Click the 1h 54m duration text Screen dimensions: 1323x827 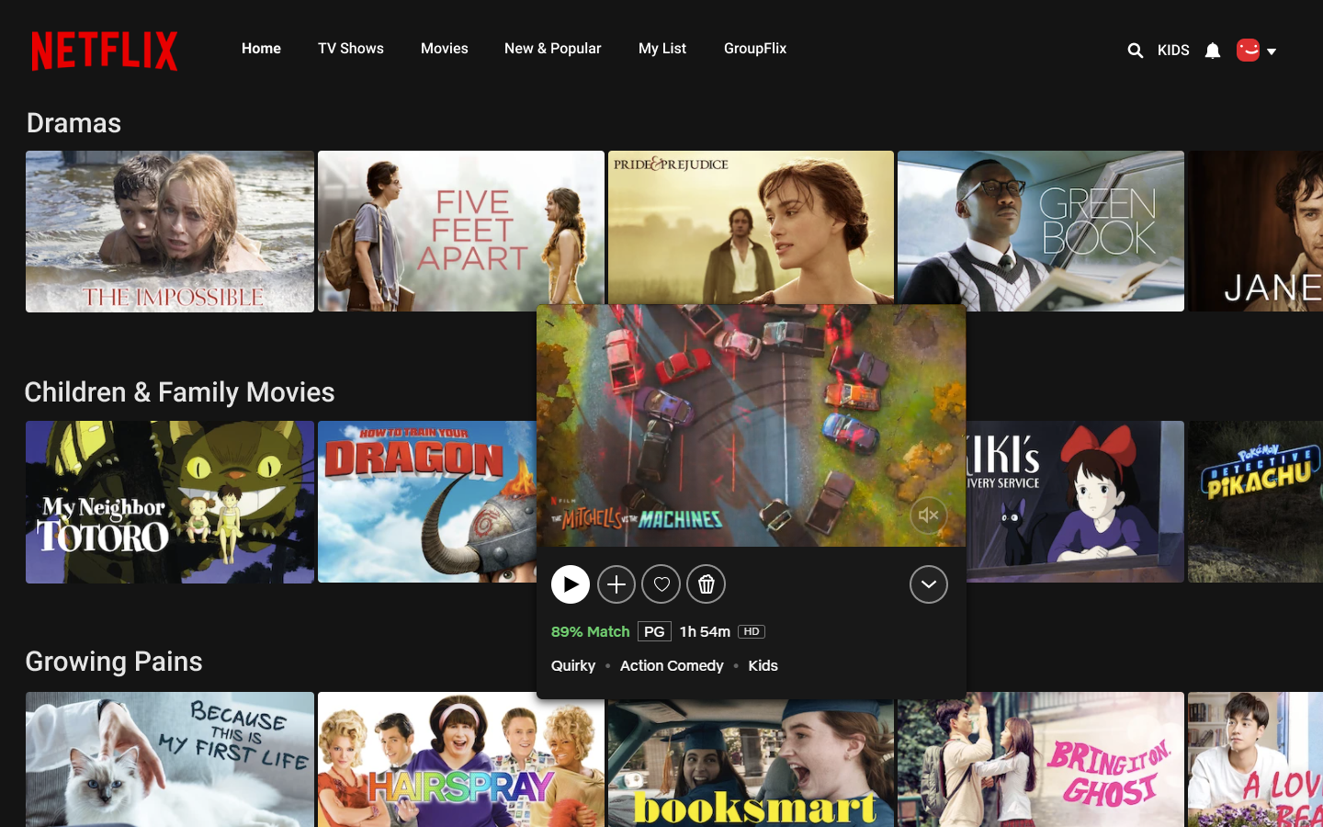tap(705, 632)
